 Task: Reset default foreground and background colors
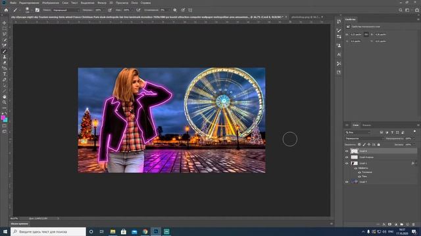tap(3, 113)
